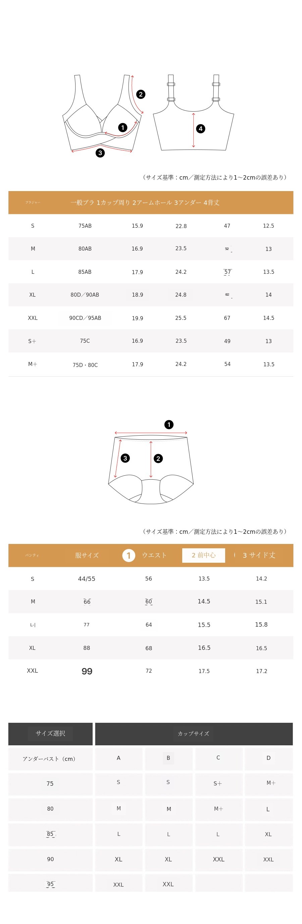Click the bold 99 clothing size value
This screenshot has width=302, height=924.
[87, 671]
